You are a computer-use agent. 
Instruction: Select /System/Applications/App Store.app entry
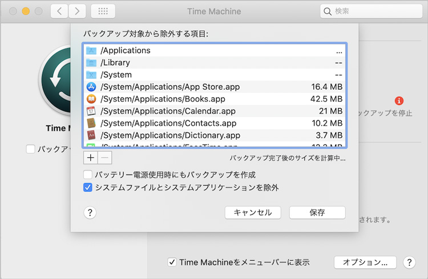[170, 87]
